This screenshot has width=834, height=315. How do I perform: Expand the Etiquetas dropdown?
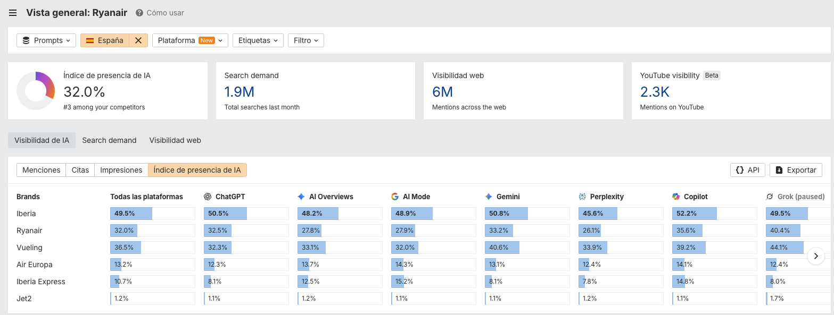(x=258, y=40)
